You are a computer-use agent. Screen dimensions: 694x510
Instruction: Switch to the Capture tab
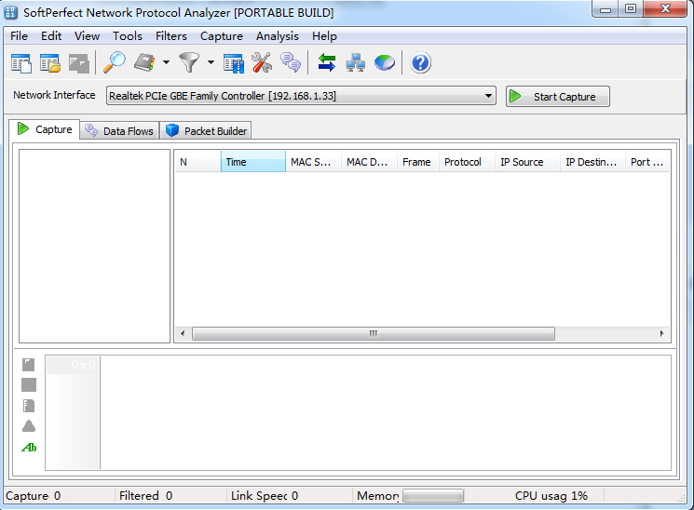coord(45,129)
